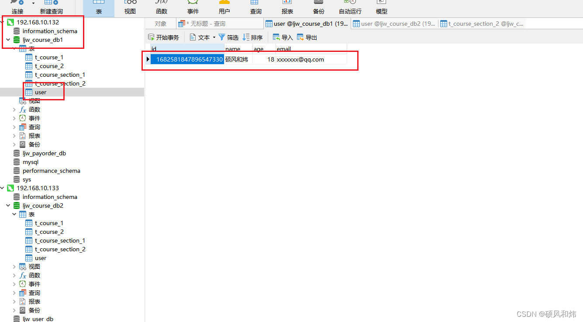Select the ljw_course_db1 database

[43, 40]
